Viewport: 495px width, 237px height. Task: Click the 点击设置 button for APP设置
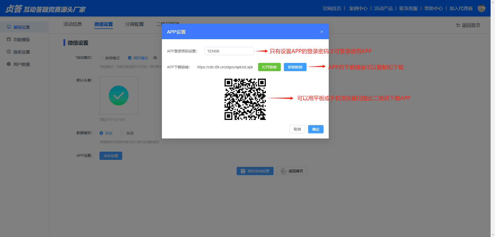(111, 156)
